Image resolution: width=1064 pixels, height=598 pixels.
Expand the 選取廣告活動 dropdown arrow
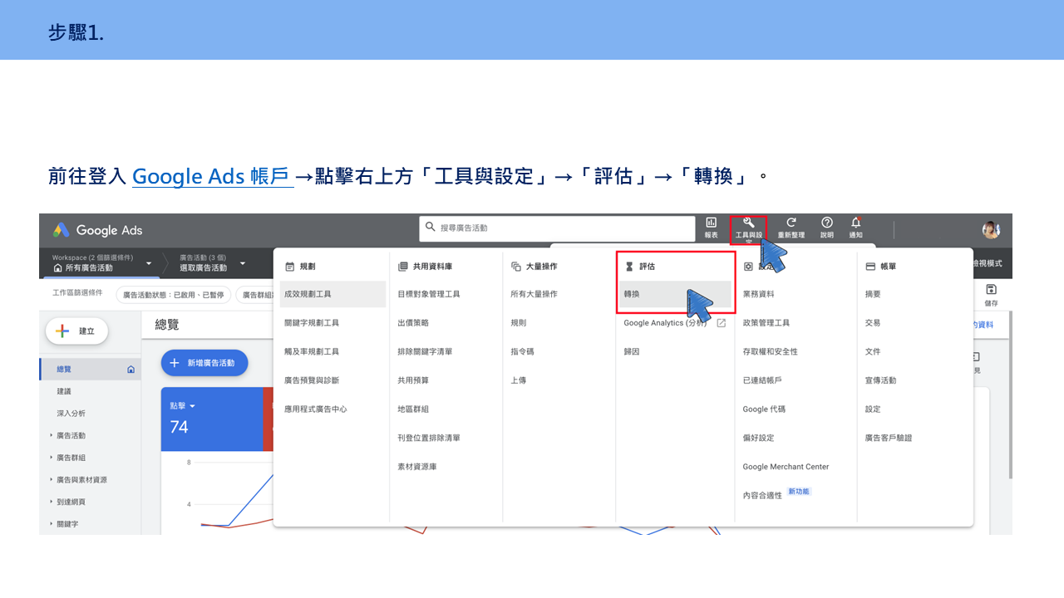tap(243, 263)
